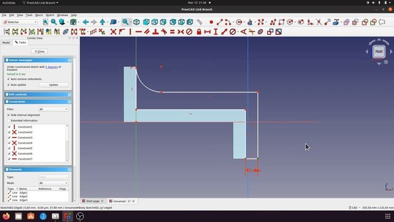Select the trim edge tool
The width and height of the screenshot is (394, 222).
[319, 22]
